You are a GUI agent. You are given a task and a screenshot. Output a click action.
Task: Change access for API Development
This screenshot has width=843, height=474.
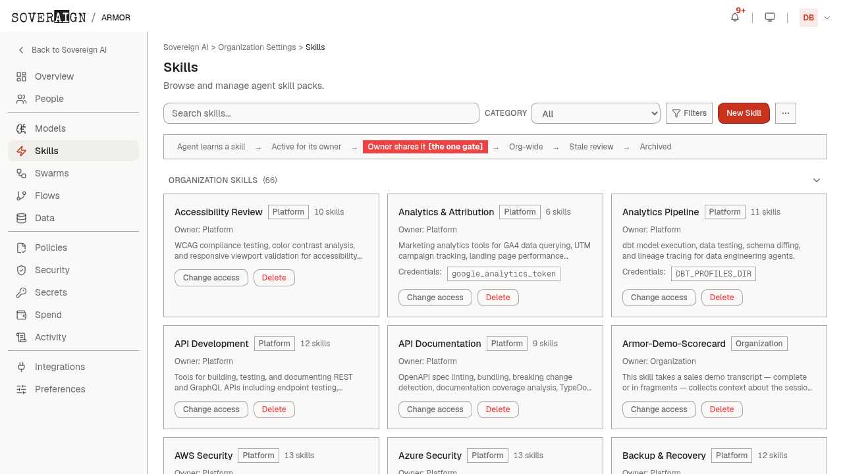(x=211, y=409)
